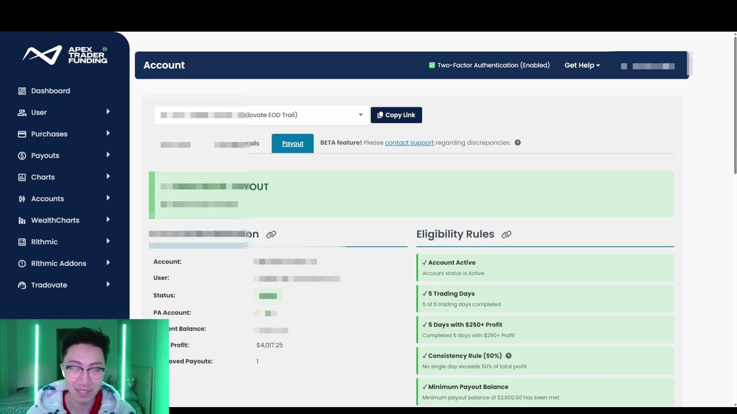Expand the Accounts submenu arrow
The image size is (737, 414).
108,198
